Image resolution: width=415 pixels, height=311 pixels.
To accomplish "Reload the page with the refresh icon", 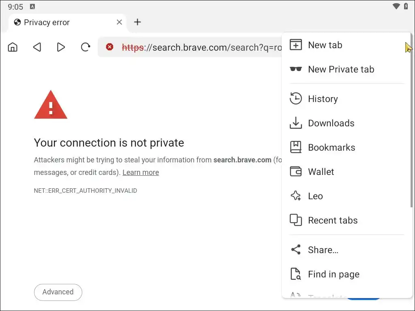I will pos(85,47).
